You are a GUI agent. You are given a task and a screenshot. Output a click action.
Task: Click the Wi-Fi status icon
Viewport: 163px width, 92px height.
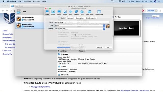click(120, 1)
